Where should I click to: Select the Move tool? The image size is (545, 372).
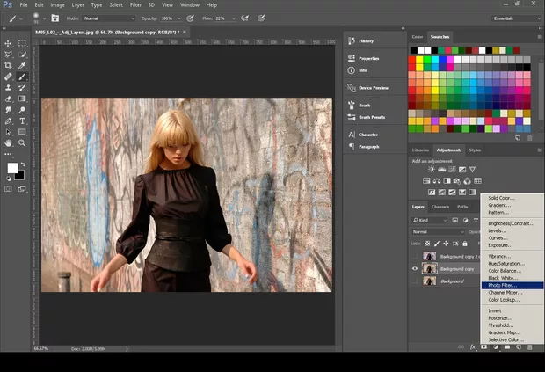point(8,42)
